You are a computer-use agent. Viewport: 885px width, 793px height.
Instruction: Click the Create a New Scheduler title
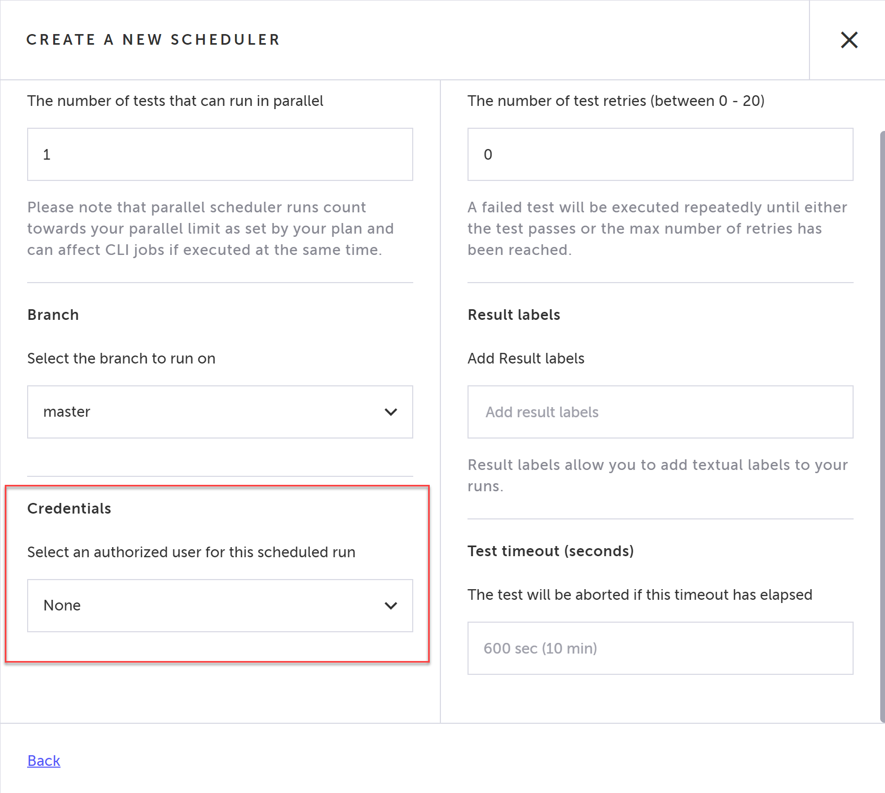click(x=153, y=40)
